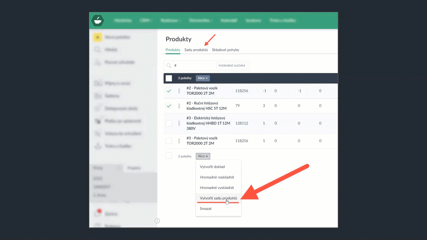Collapse the sidebar with the circled arrow
The width and height of the screenshot is (427, 240).
click(157, 221)
